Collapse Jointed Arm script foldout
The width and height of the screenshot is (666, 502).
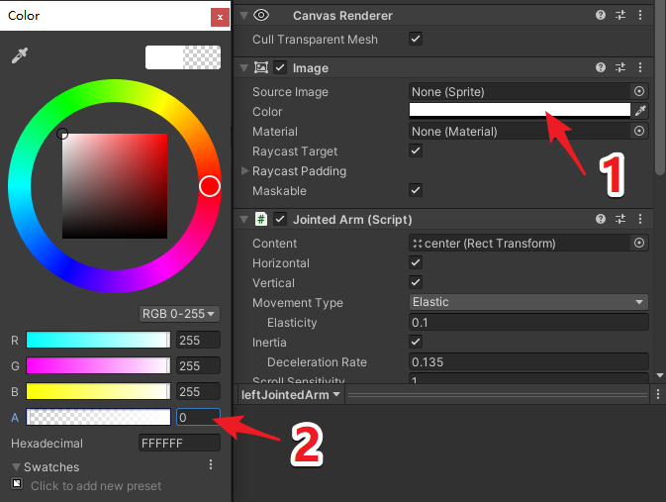pos(243,220)
